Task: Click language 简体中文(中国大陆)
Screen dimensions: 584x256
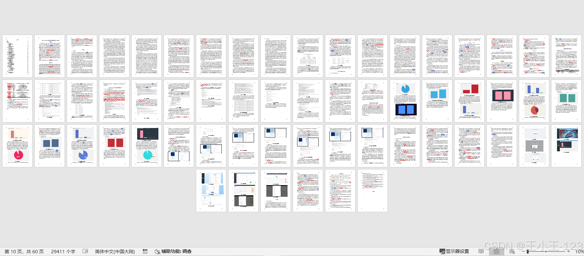Action: (115, 251)
